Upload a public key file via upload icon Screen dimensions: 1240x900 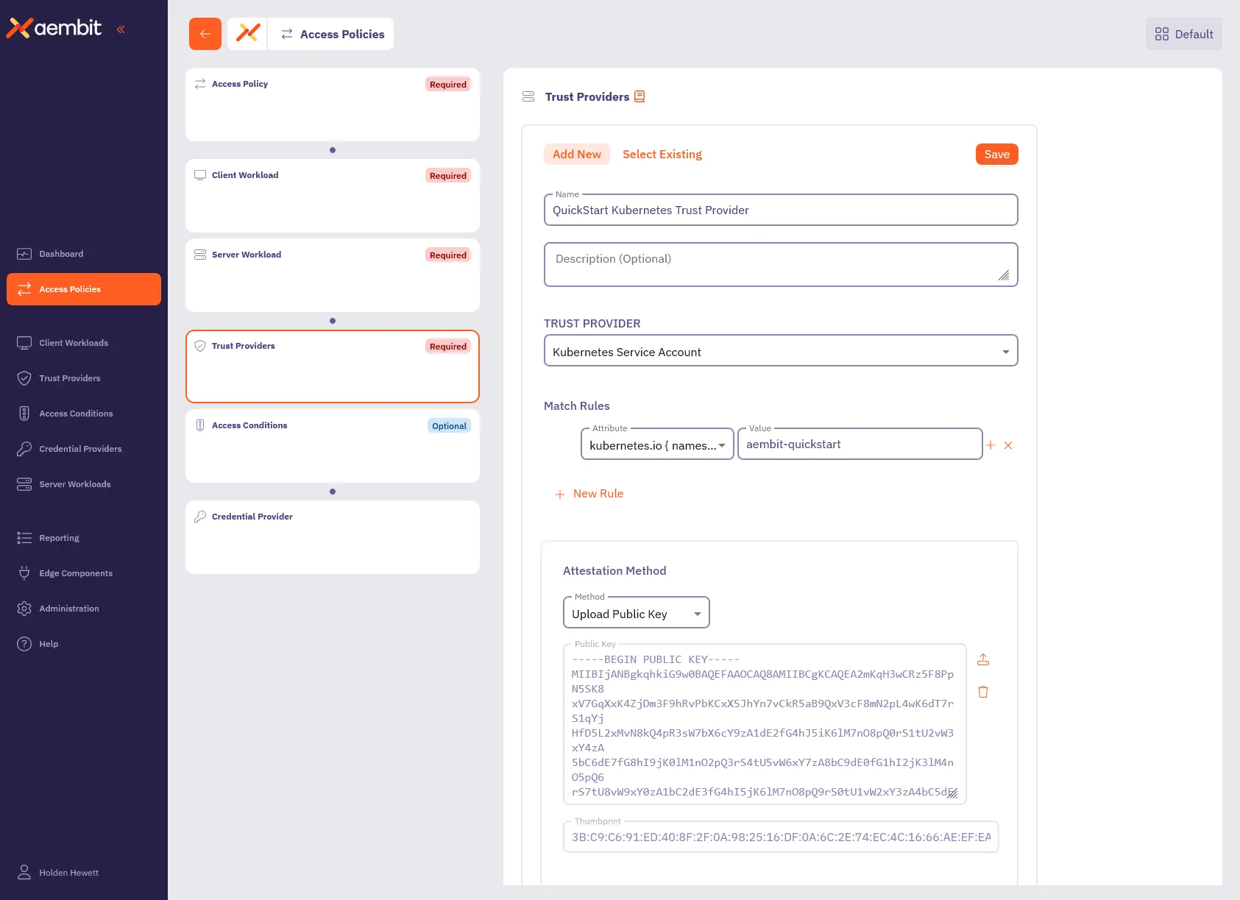(983, 659)
